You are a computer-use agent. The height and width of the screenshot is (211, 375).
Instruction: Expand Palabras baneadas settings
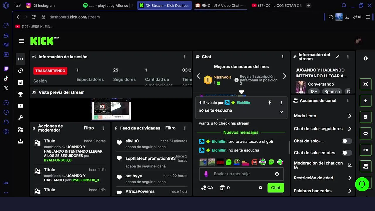pos(350,191)
